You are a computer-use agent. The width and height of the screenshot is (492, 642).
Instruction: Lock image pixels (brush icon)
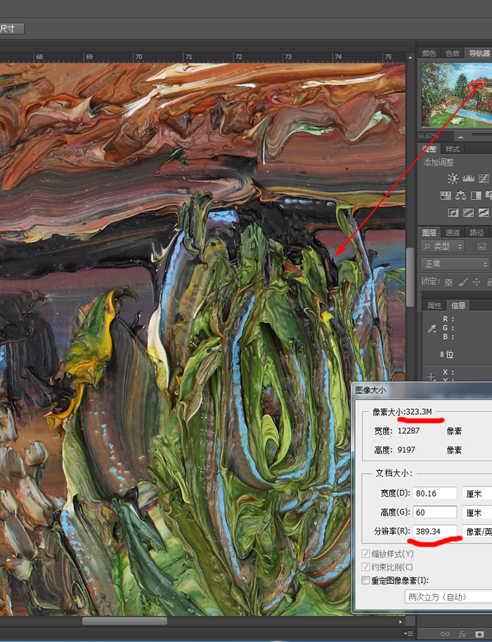[x=462, y=282]
